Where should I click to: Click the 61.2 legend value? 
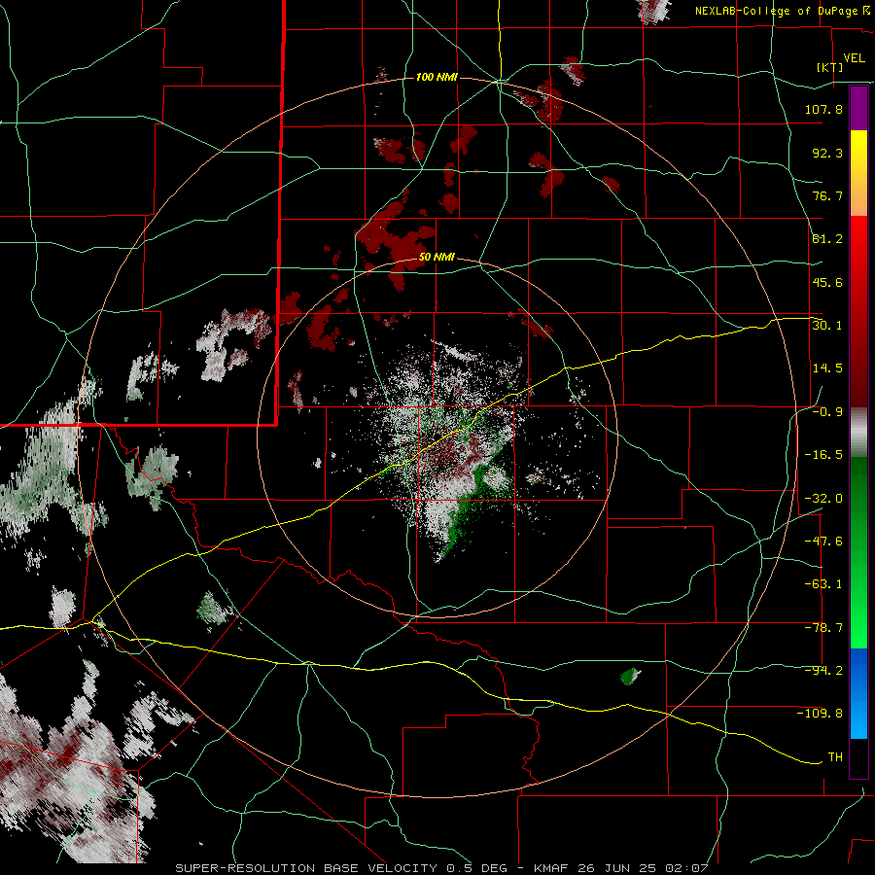pyautogui.click(x=827, y=239)
